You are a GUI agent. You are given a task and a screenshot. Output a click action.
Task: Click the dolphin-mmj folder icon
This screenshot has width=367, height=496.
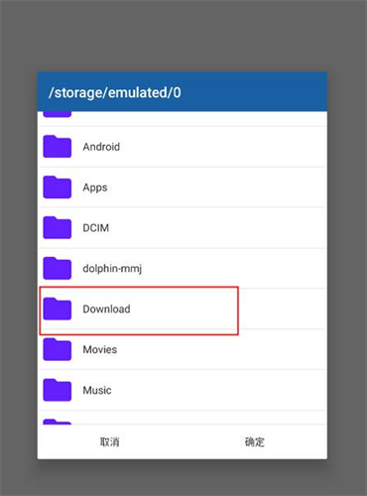click(x=58, y=268)
